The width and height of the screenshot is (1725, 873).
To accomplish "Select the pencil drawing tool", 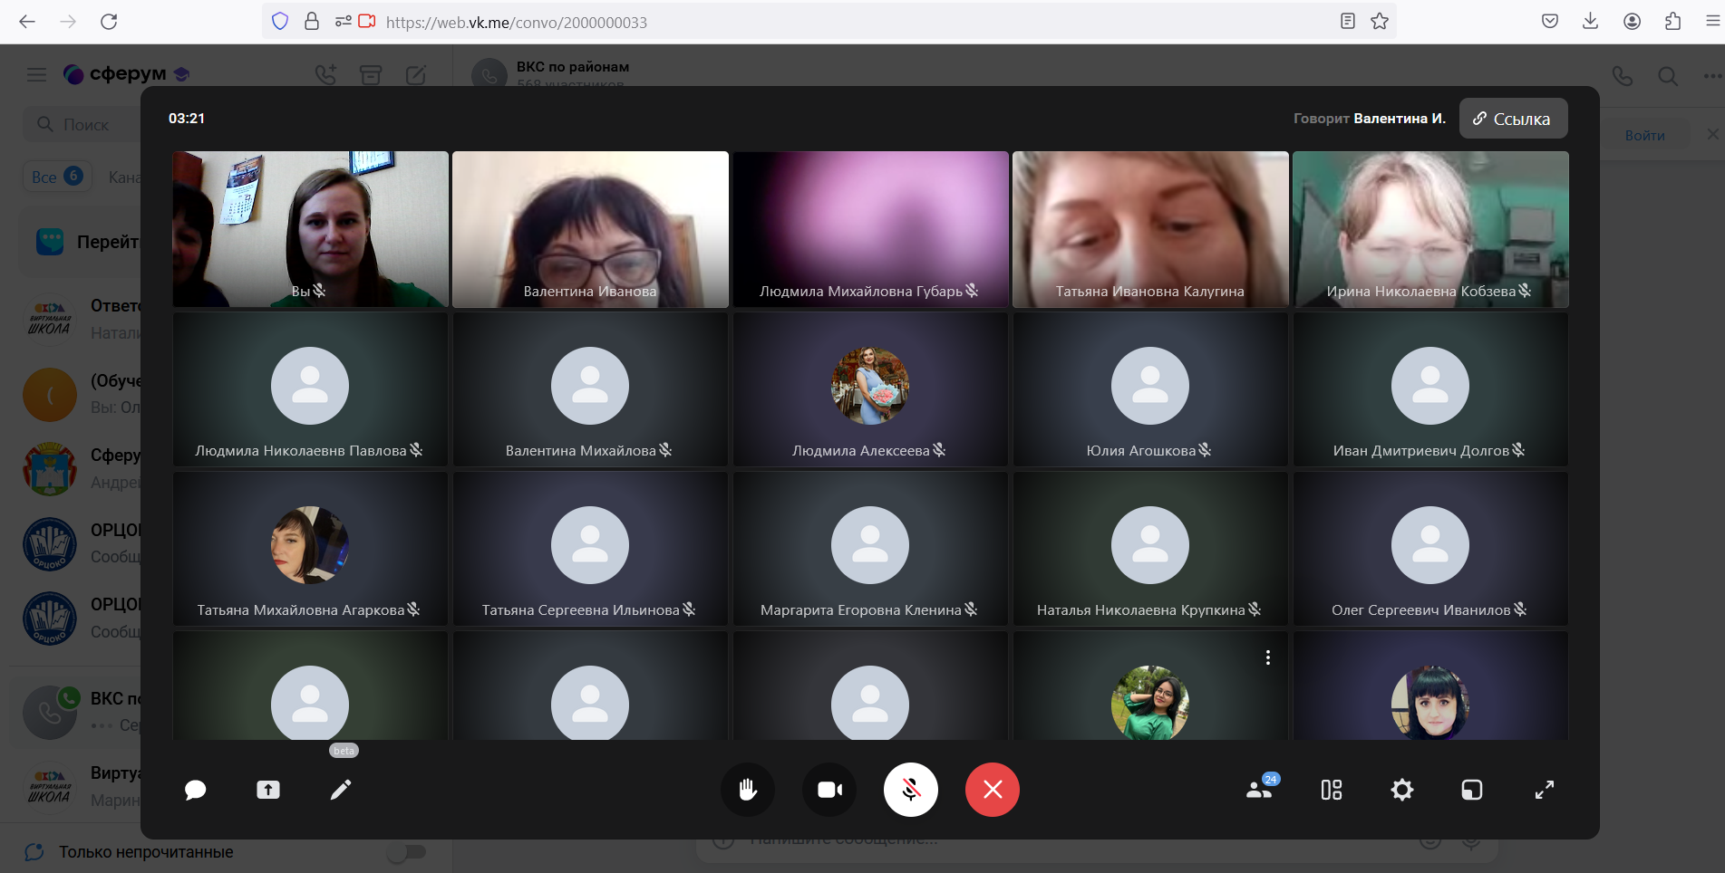I will click(341, 790).
